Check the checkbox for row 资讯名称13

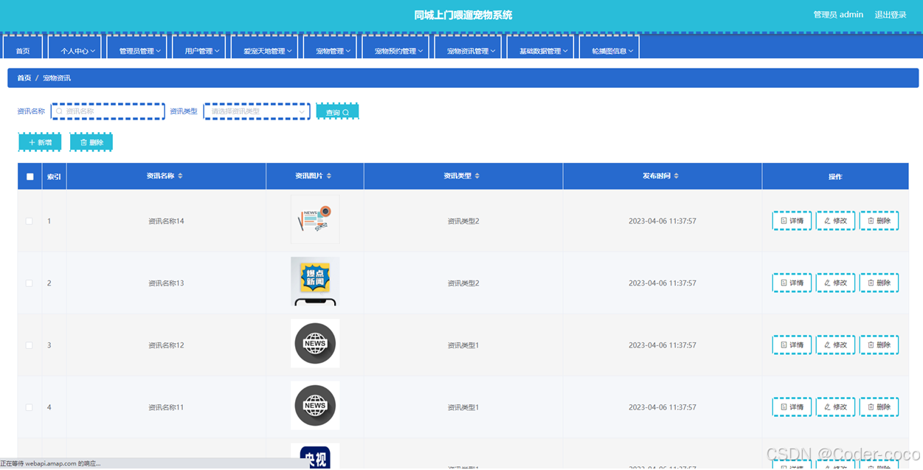pyautogui.click(x=30, y=283)
